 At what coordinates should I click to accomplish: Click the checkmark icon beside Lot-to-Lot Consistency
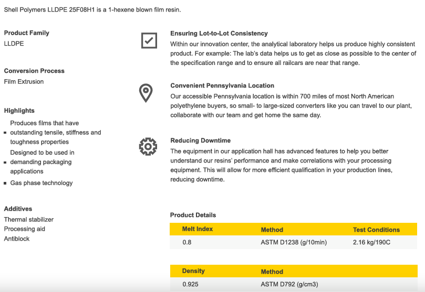(x=149, y=40)
